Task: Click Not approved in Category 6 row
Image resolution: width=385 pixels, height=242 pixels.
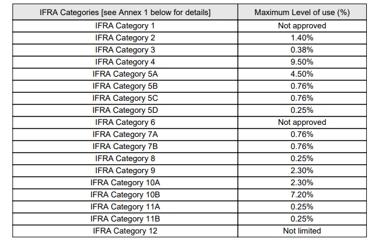Action: point(302,122)
